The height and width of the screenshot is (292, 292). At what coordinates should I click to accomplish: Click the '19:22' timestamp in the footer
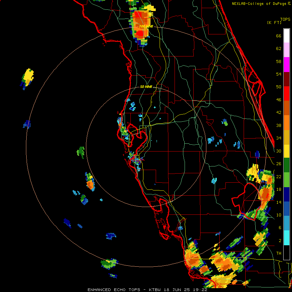(201, 290)
